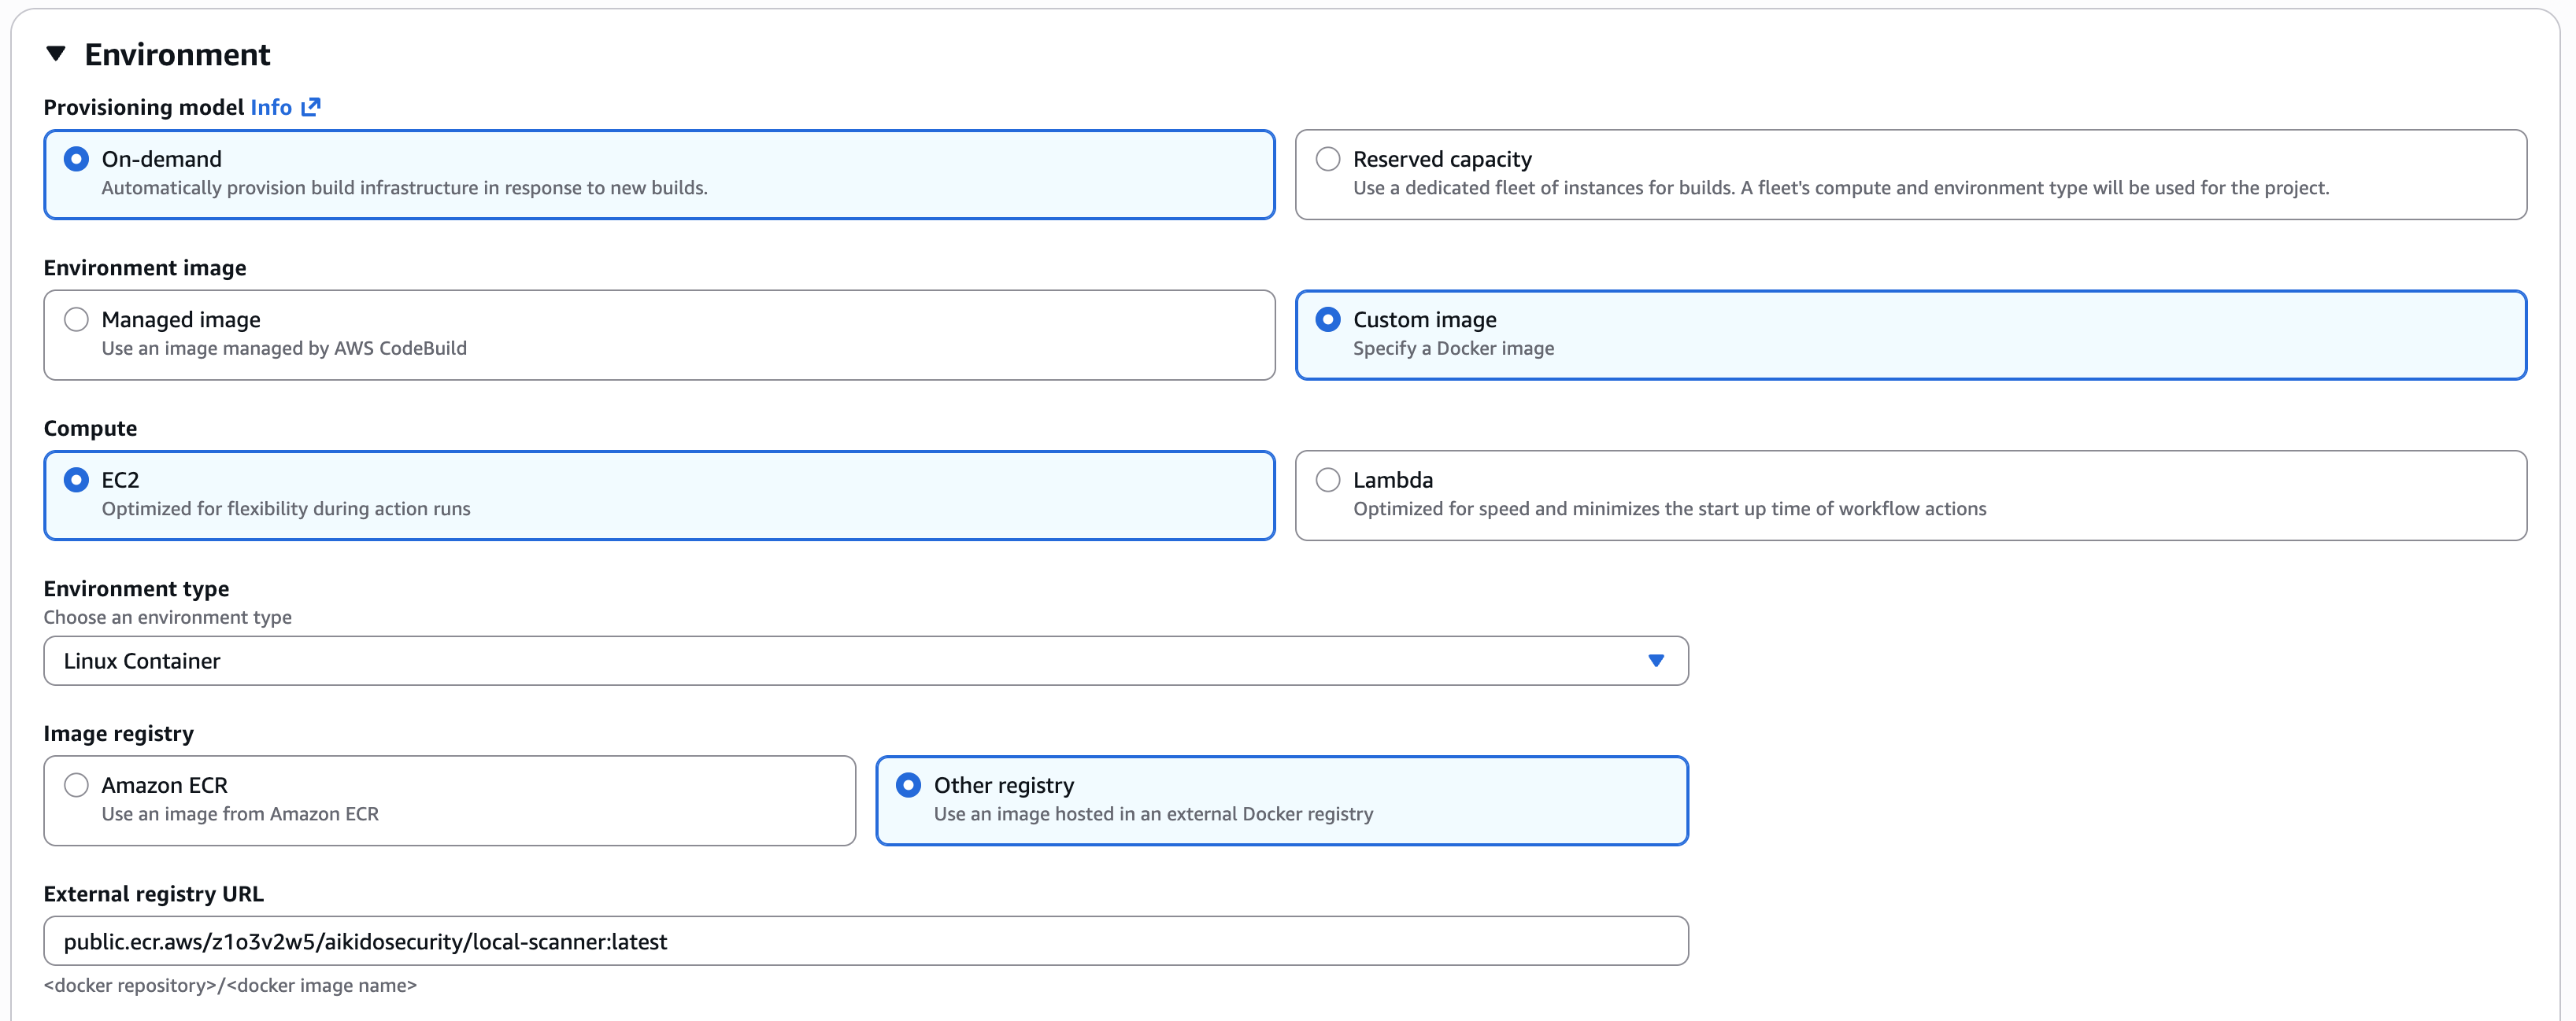Viewport: 2576px width, 1021px height.
Task: Select EC2 compute radio button
Action: click(x=76, y=481)
